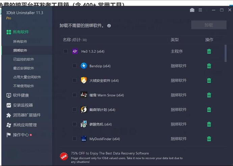Image resolution: width=233 pixels, height=166 pixels.
Task: Click the info icon beside bundleware heading
Action: pyautogui.click(x=109, y=26)
